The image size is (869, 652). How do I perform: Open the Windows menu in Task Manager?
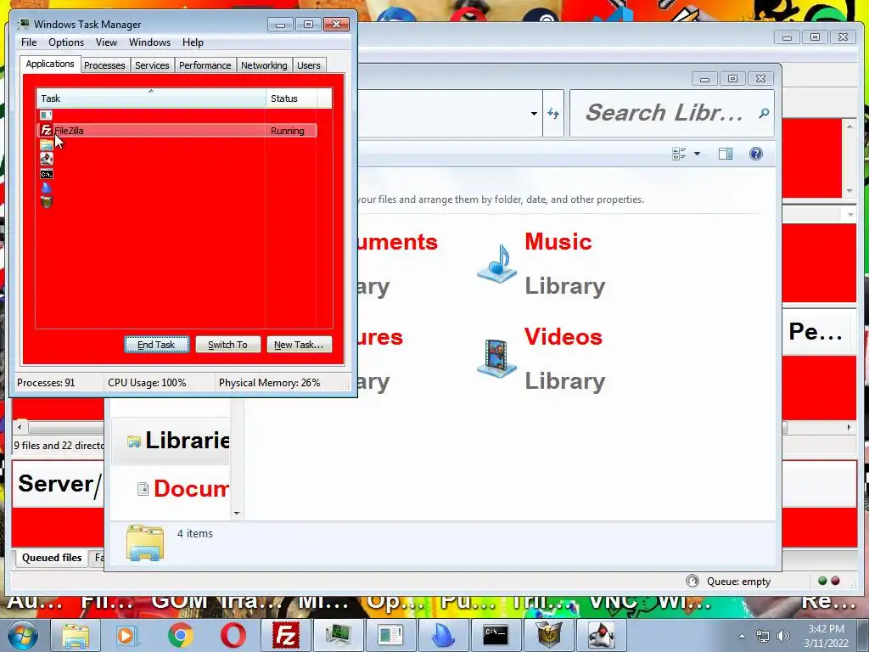pyautogui.click(x=149, y=42)
